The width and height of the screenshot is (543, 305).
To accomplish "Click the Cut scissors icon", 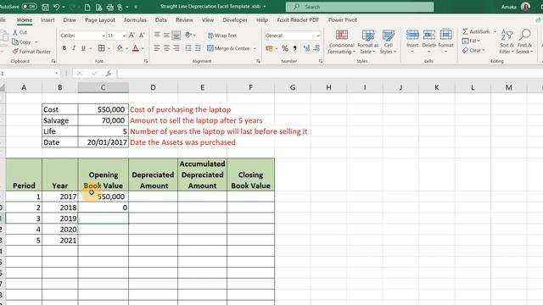I will (x=15, y=32).
